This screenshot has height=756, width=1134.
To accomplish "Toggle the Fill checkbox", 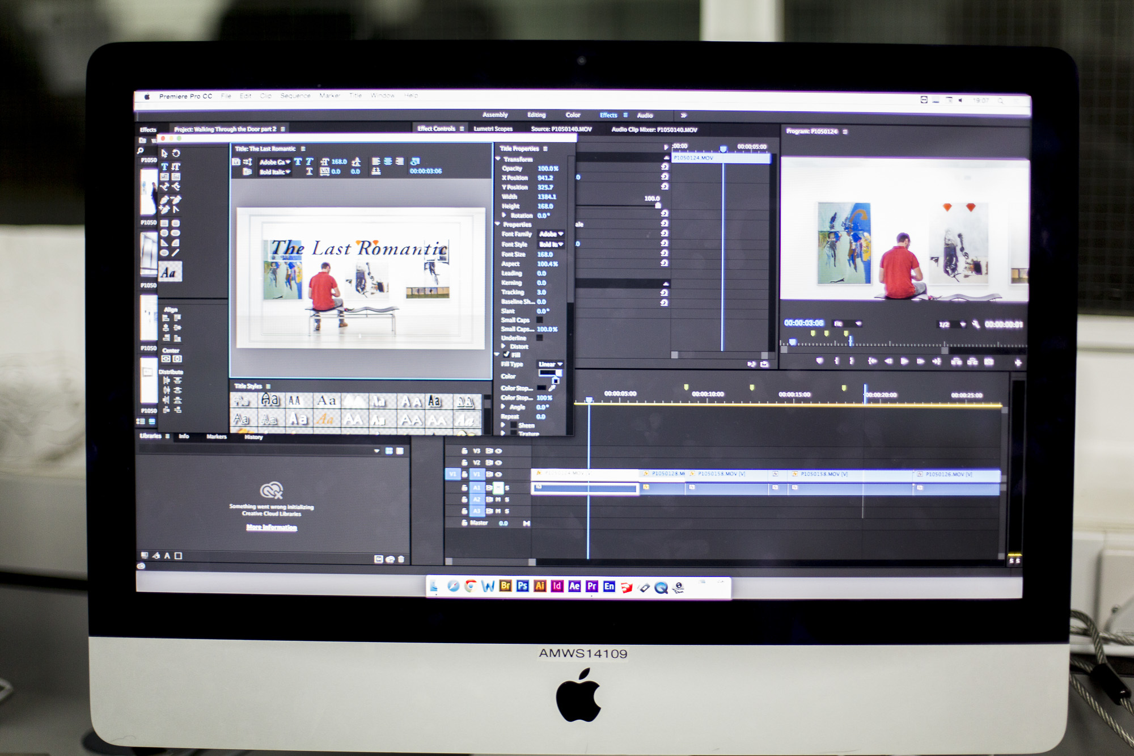I will pos(506,354).
